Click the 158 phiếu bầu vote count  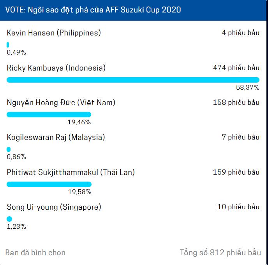tap(236, 103)
